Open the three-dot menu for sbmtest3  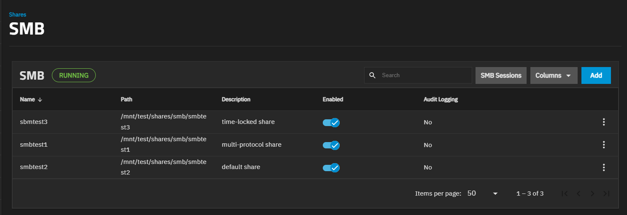(604, 122)
